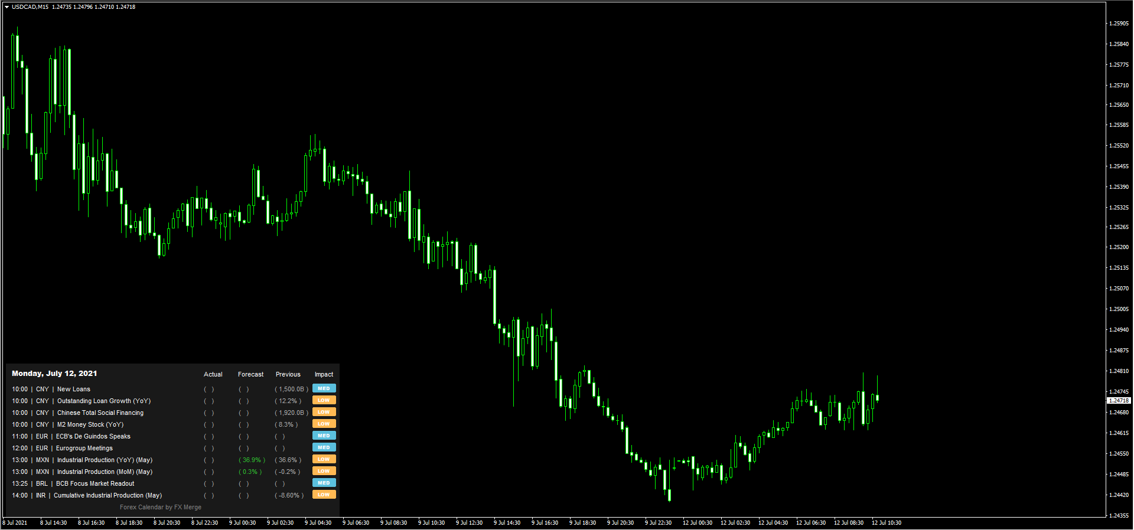
Task: Click the MED badge for BCB Focus Market Readout
Action: pyautogui.click(x=324, y=483)
